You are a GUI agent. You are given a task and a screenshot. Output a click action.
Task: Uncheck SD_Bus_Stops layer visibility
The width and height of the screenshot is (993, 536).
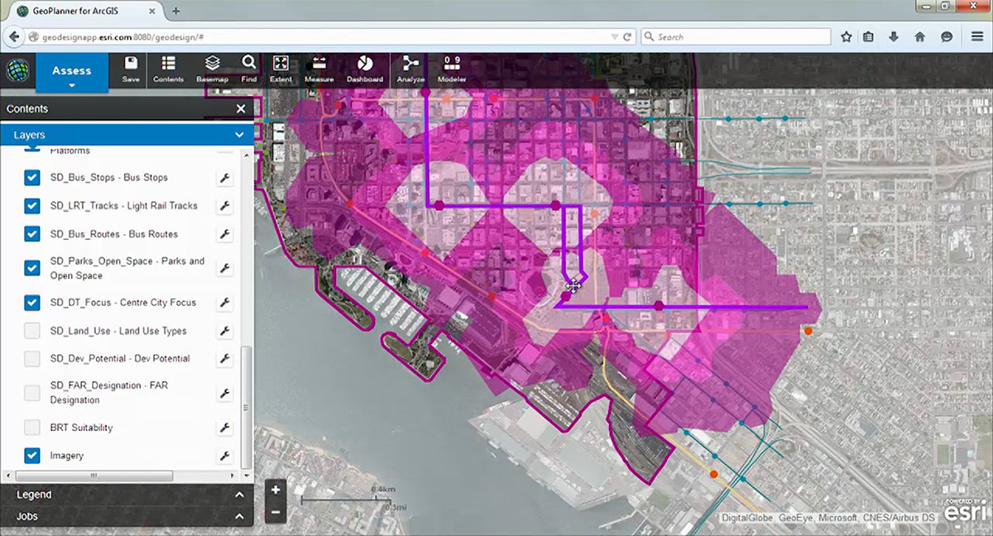(x=32, y=178)
